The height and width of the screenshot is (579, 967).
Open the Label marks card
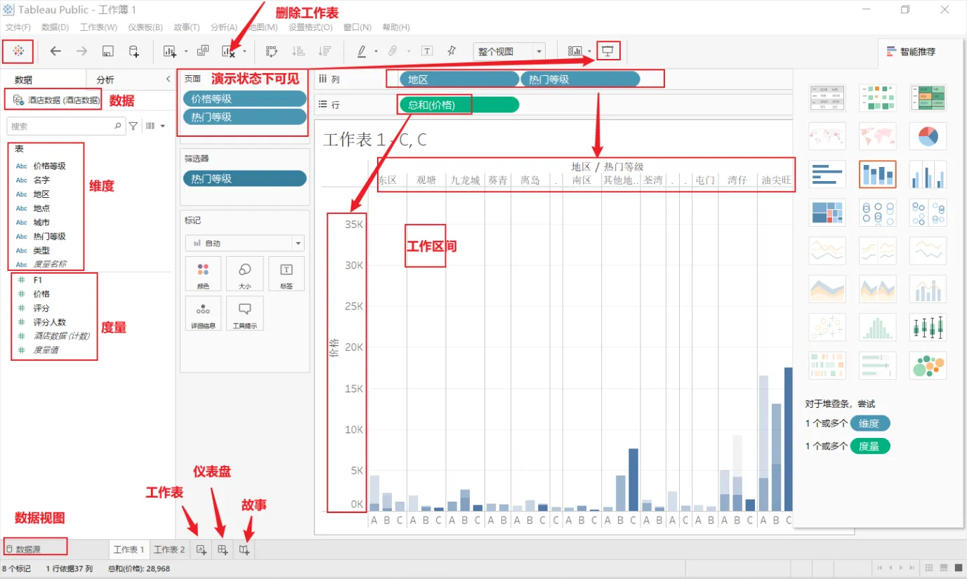tap(286, 274)
